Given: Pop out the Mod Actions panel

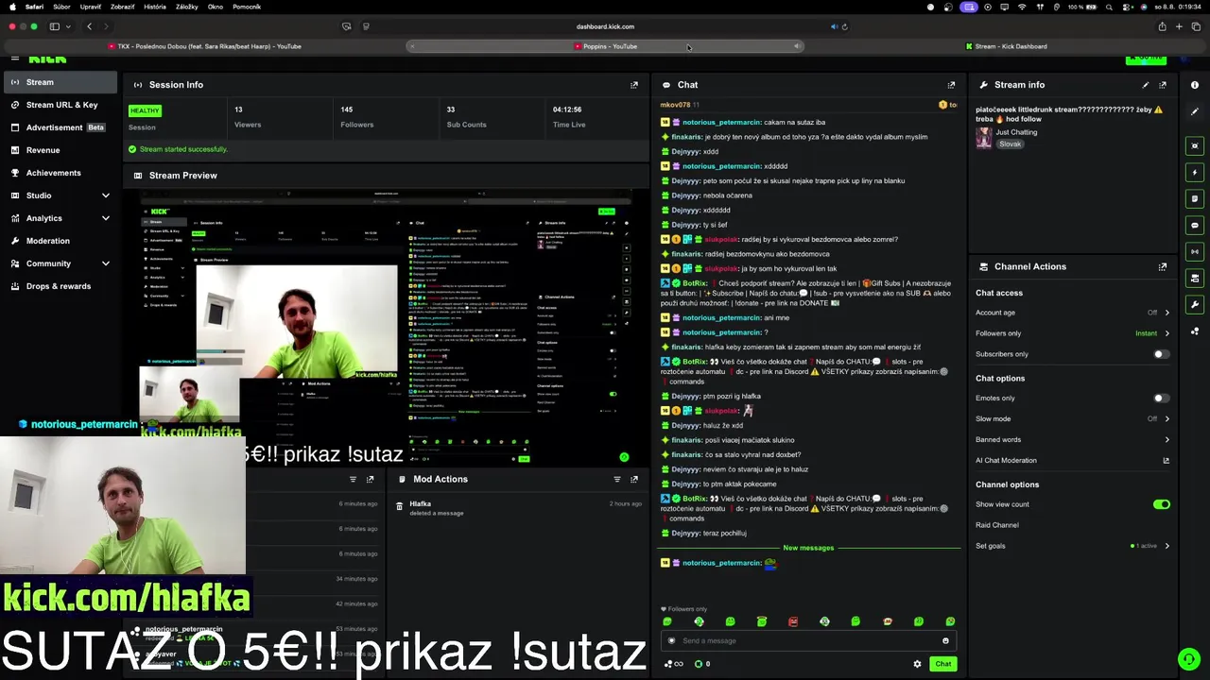Looking at the screenshot, I should [x=634, y=479].
